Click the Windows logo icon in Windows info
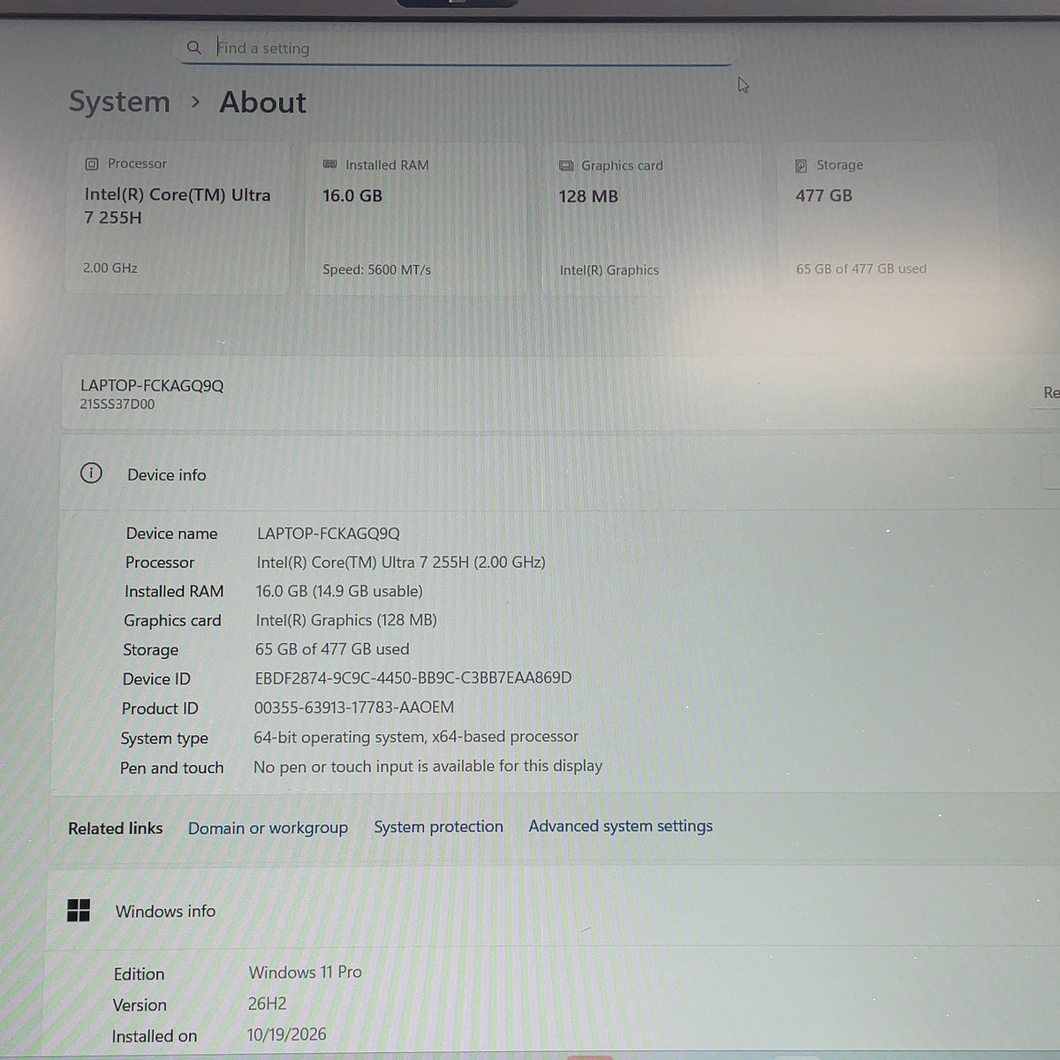 coord(79,911)
